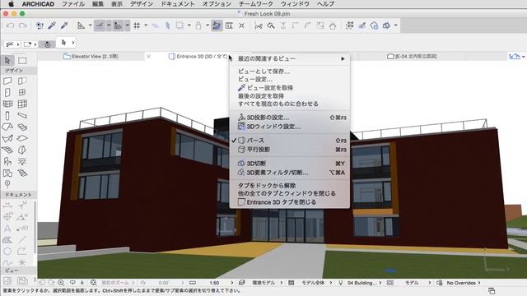
Task: Open the ヘルプ menu
Action: click(x=325, y=4)
